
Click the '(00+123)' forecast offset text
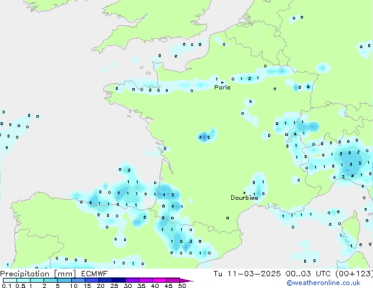click(x=354, y=274)
